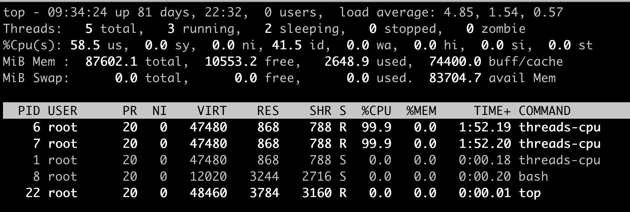This screenshot has width=630, height=212.
Task: Click the SHR column header
Action: 320,111
